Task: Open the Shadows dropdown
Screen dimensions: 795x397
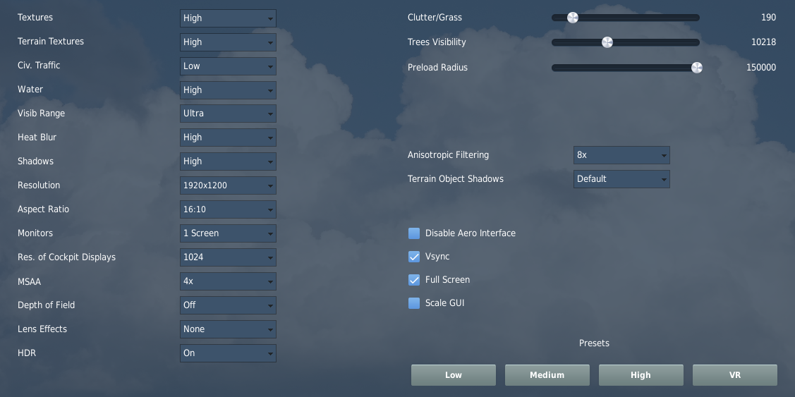Action: point(228,161)
